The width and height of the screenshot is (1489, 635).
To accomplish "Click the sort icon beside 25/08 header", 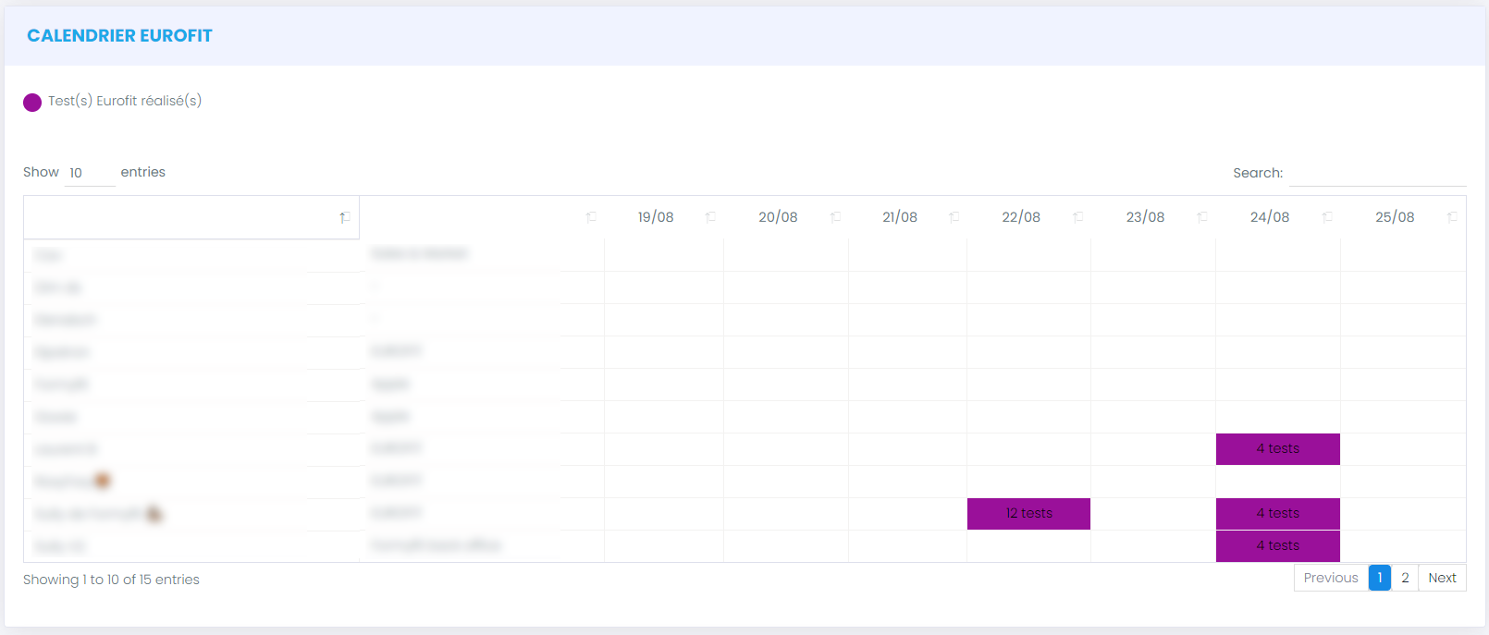I will tap(1452, 217).
